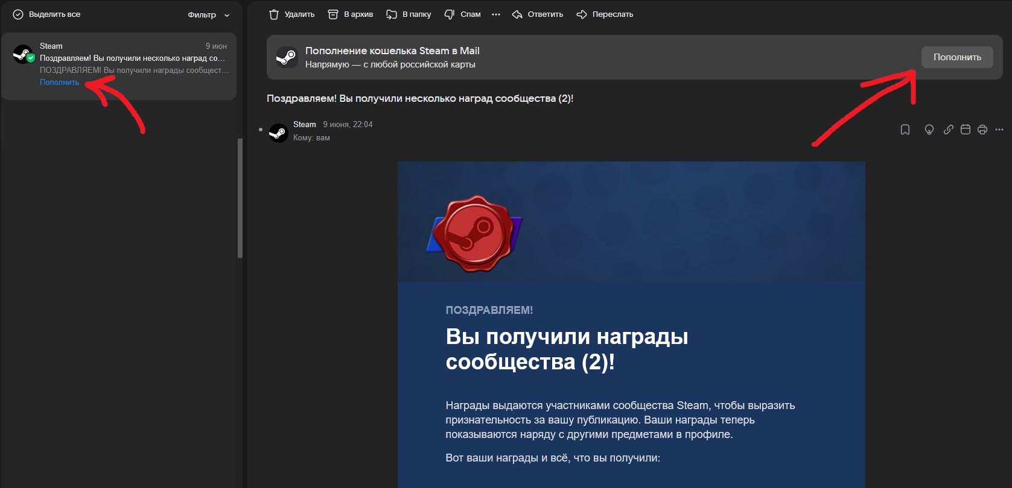Click heading 'Вы получили награды сообщества (2)!'
This screenshot has width=1012, height=488.
pyautogui.click(x=567, y=349)
